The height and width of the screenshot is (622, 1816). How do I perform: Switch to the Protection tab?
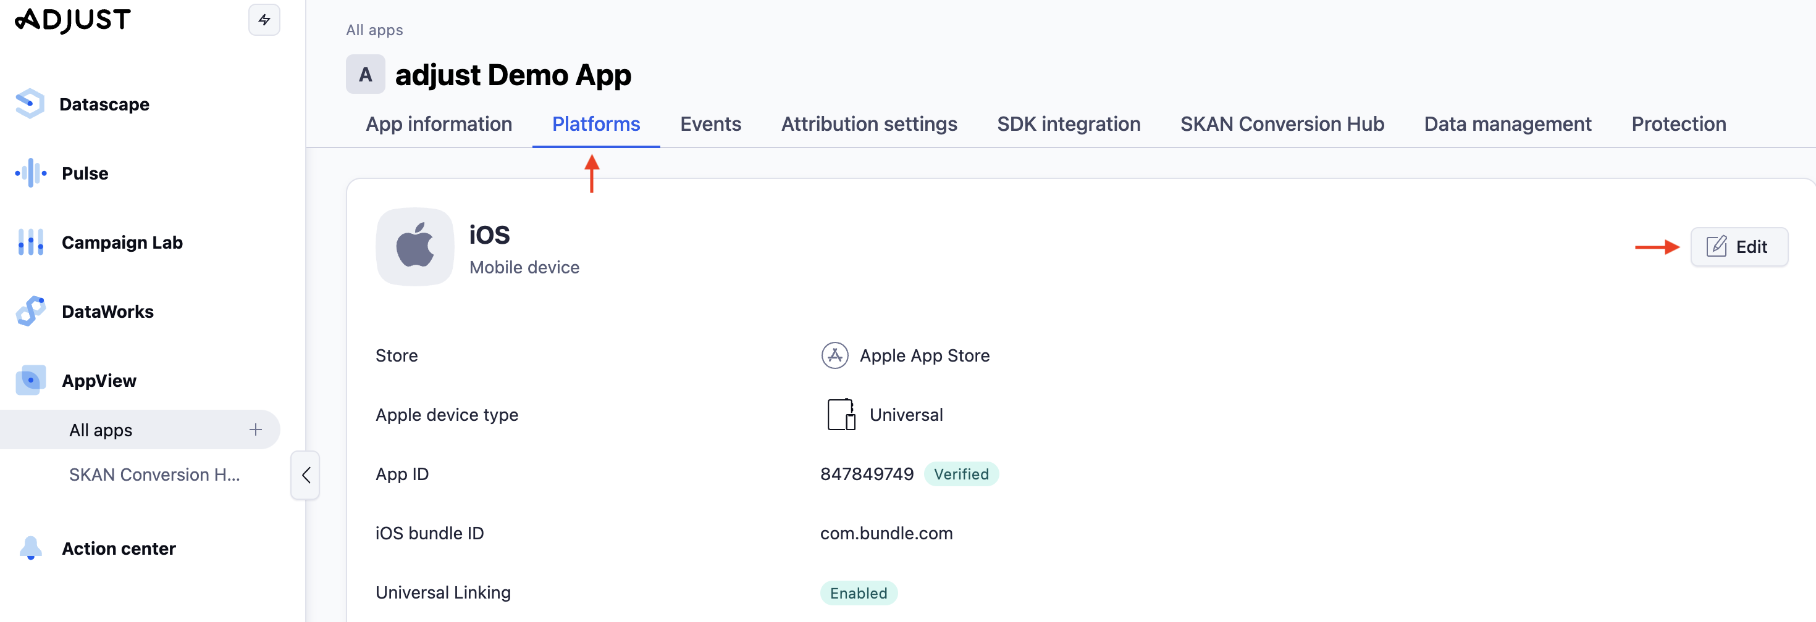1678,124
